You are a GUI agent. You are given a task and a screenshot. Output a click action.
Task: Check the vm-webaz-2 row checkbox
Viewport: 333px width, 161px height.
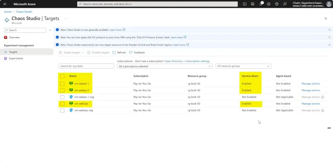(x=62, y=91)
